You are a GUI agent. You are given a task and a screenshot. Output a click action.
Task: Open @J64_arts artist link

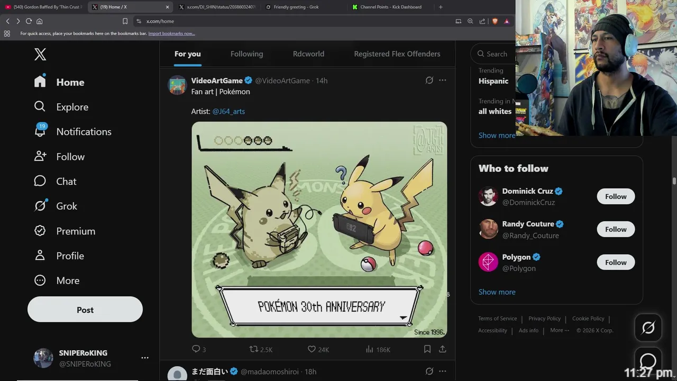pos(228,111)
